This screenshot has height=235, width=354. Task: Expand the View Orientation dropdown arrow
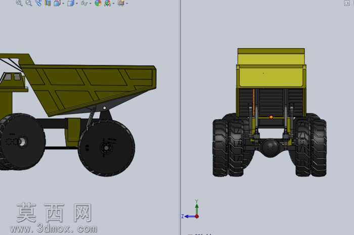click(x=63, y=4)
